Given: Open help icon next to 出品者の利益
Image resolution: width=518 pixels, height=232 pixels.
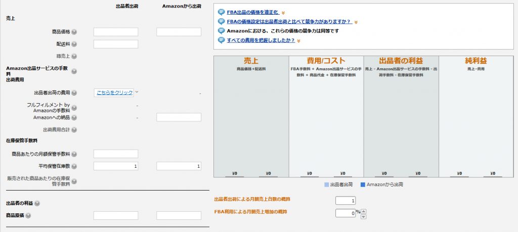Looking at the screenshot, I should (37, 203).
